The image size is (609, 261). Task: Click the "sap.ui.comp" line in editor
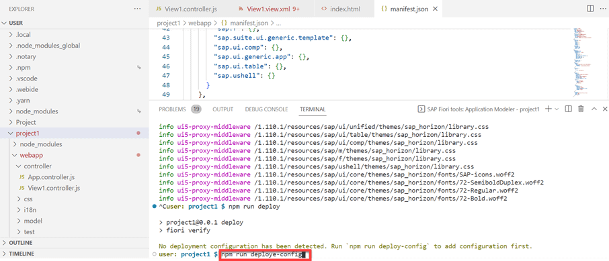pyautogui.click(x=247, y=48)
